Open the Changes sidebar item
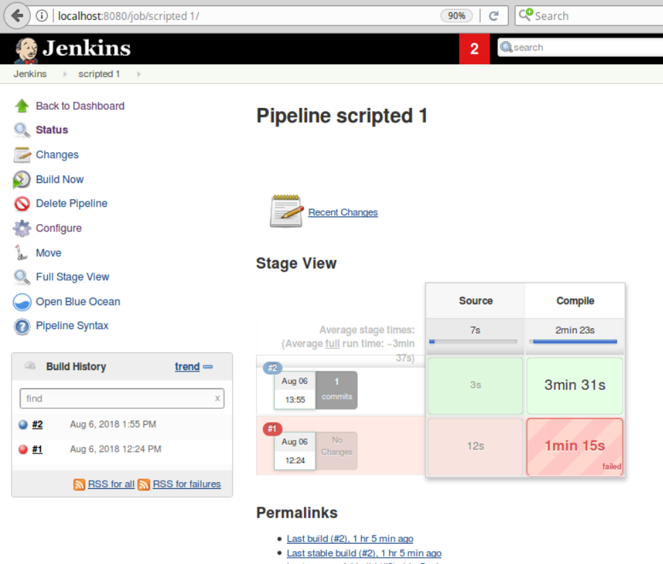The image size is (663, 564). 57,155
